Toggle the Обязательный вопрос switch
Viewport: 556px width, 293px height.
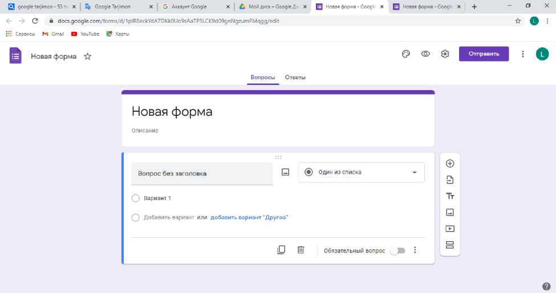398,250
